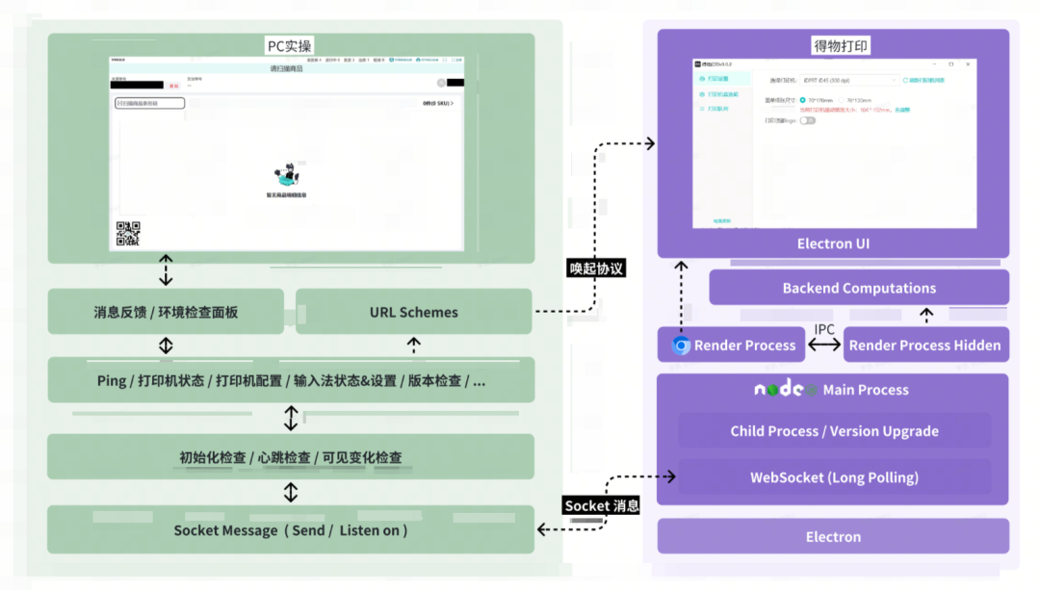Expand the 0 SKU chevron in PC实操
Screen dimensions: 1040x590
[452, 103]
